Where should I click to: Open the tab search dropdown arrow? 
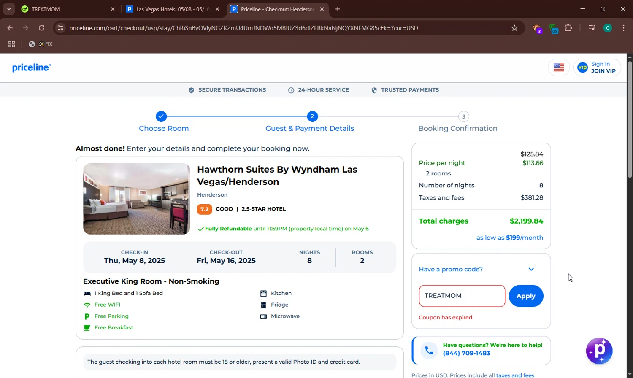(x=9, y=9)
